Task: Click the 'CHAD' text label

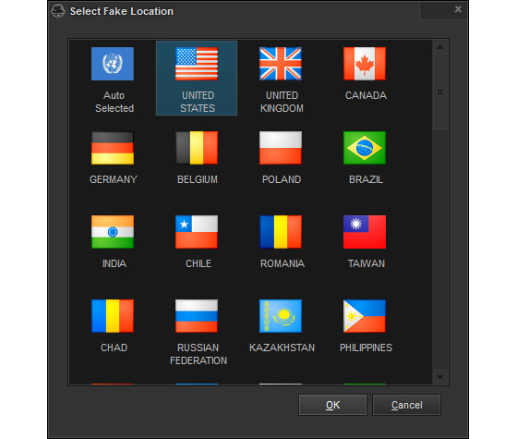Action: click(x=114, y=348)
